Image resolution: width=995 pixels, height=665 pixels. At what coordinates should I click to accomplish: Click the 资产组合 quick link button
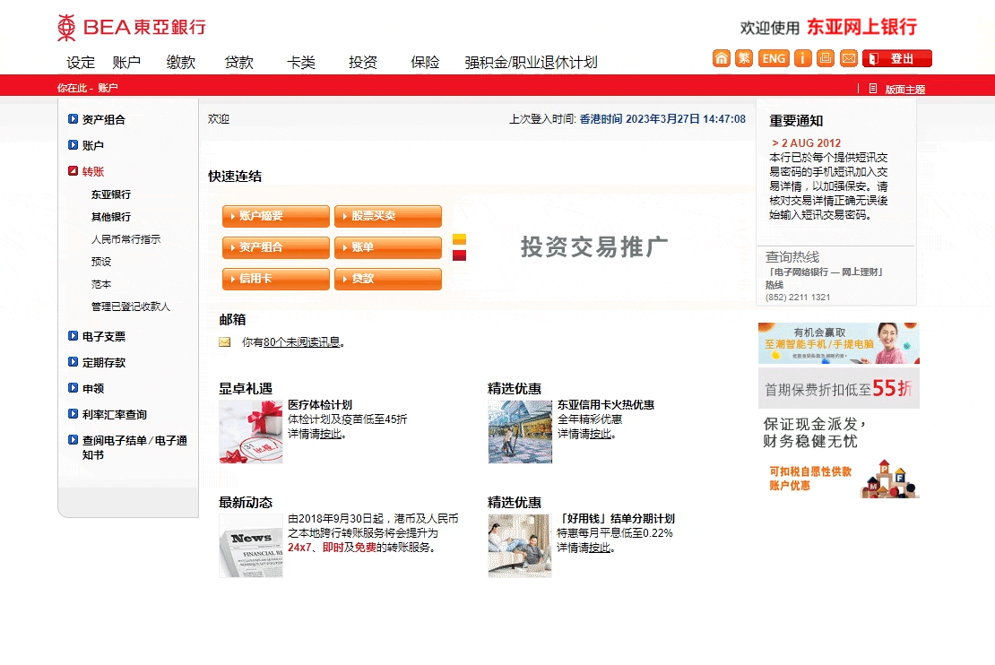pyautogui.click(x=276, y=247)
